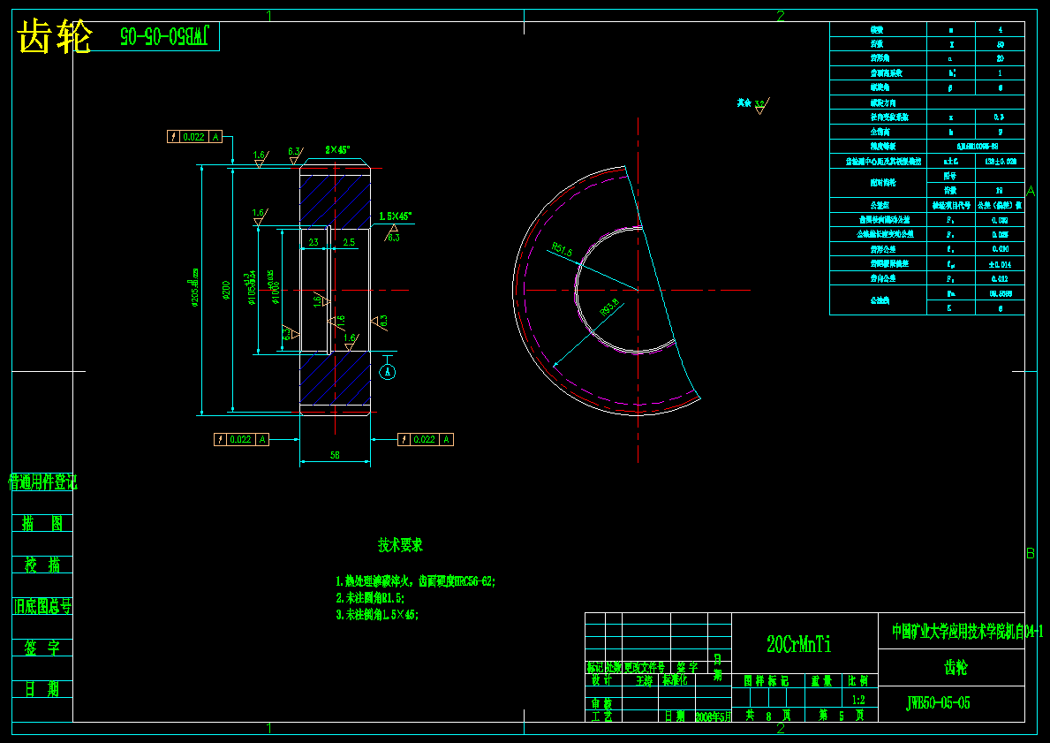Select the 校描 margin label
The height and width of the screenshot is (743, 1050).
tap(42, 565)
